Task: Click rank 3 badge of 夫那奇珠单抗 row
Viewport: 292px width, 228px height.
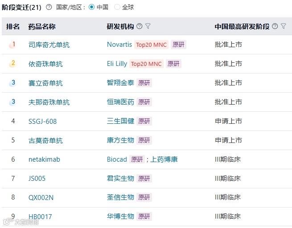Action: tap(12, 102)
